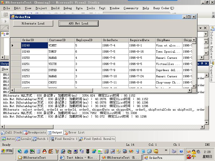The image size is (215, 161).
Task: Switch to the Text Admin taskbar button
Action: 79,158
